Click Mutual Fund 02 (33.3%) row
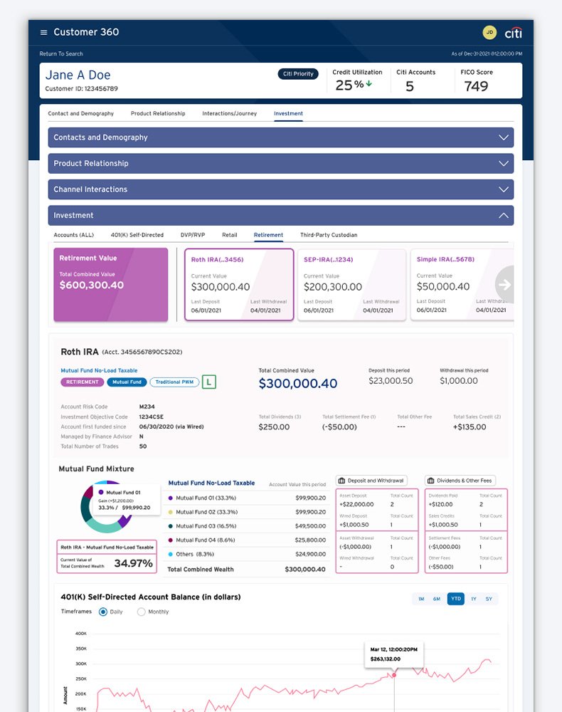This screenshot has width=562, height=712. click(x=247, y=512)
